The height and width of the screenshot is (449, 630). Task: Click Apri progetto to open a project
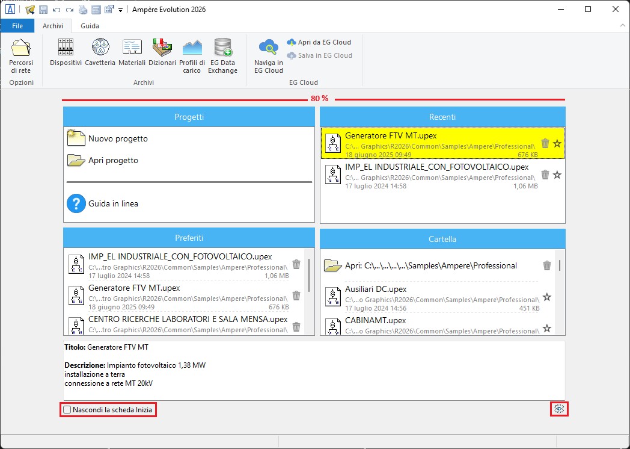pyautogui.click(x=102, y=160)
